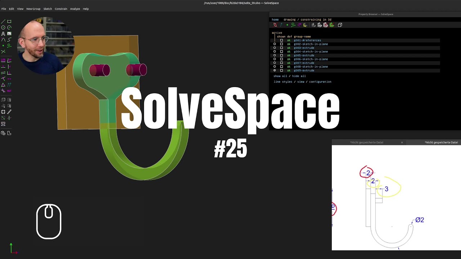Apply distance or diameter constraint
461x259 pixels.
(3, 60)
